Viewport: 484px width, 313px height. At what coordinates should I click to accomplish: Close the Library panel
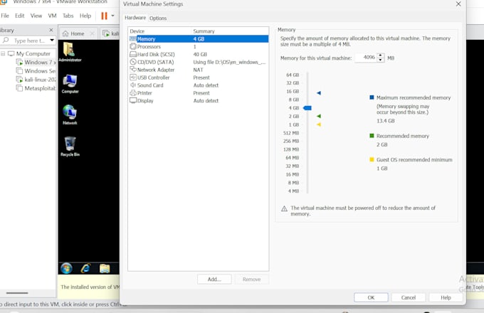[51, 30]
